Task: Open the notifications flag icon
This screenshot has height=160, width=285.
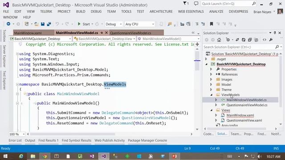Action: (186, 4)
